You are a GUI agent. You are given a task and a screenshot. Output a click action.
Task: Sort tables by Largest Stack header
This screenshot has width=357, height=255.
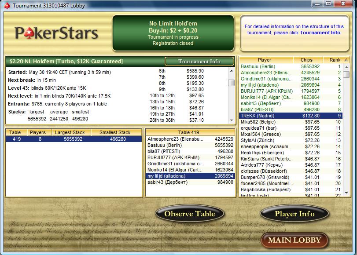pos(71,132)
